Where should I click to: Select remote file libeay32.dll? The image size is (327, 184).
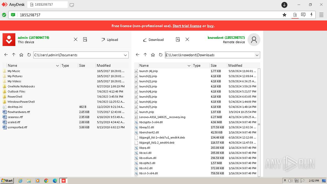146,127
